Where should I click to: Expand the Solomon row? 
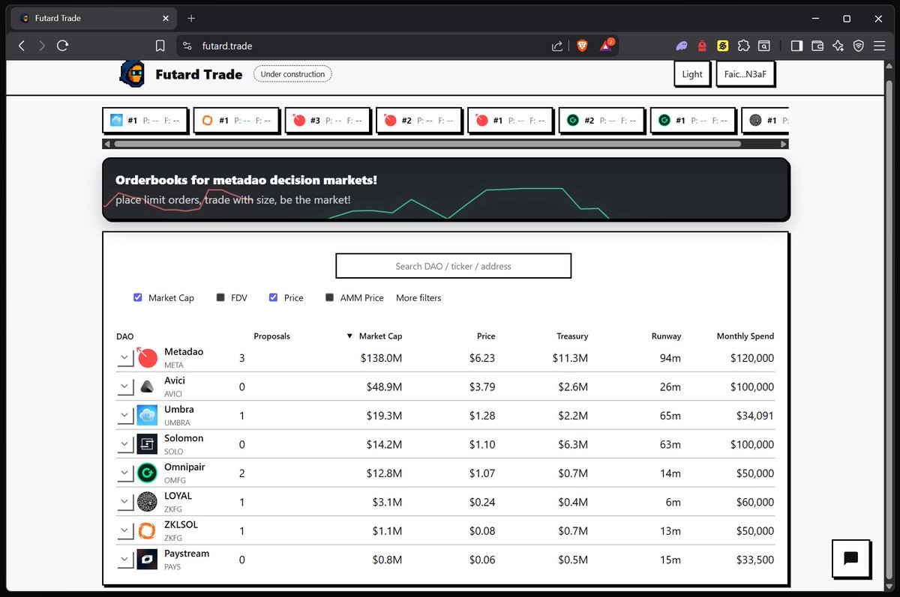[125, 445]
